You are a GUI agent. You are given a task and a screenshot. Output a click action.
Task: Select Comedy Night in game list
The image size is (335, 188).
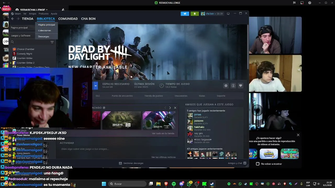(x=24, y=54)
